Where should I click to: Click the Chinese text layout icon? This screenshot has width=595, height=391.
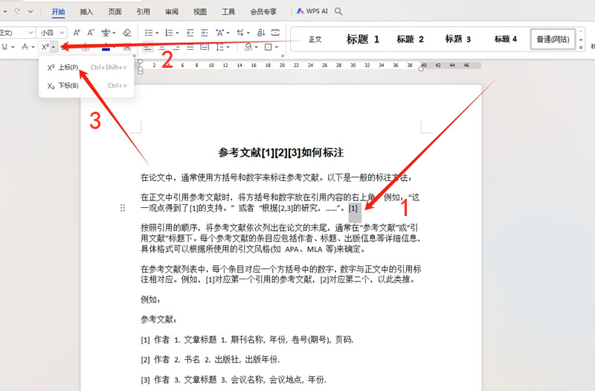point(219,33)
